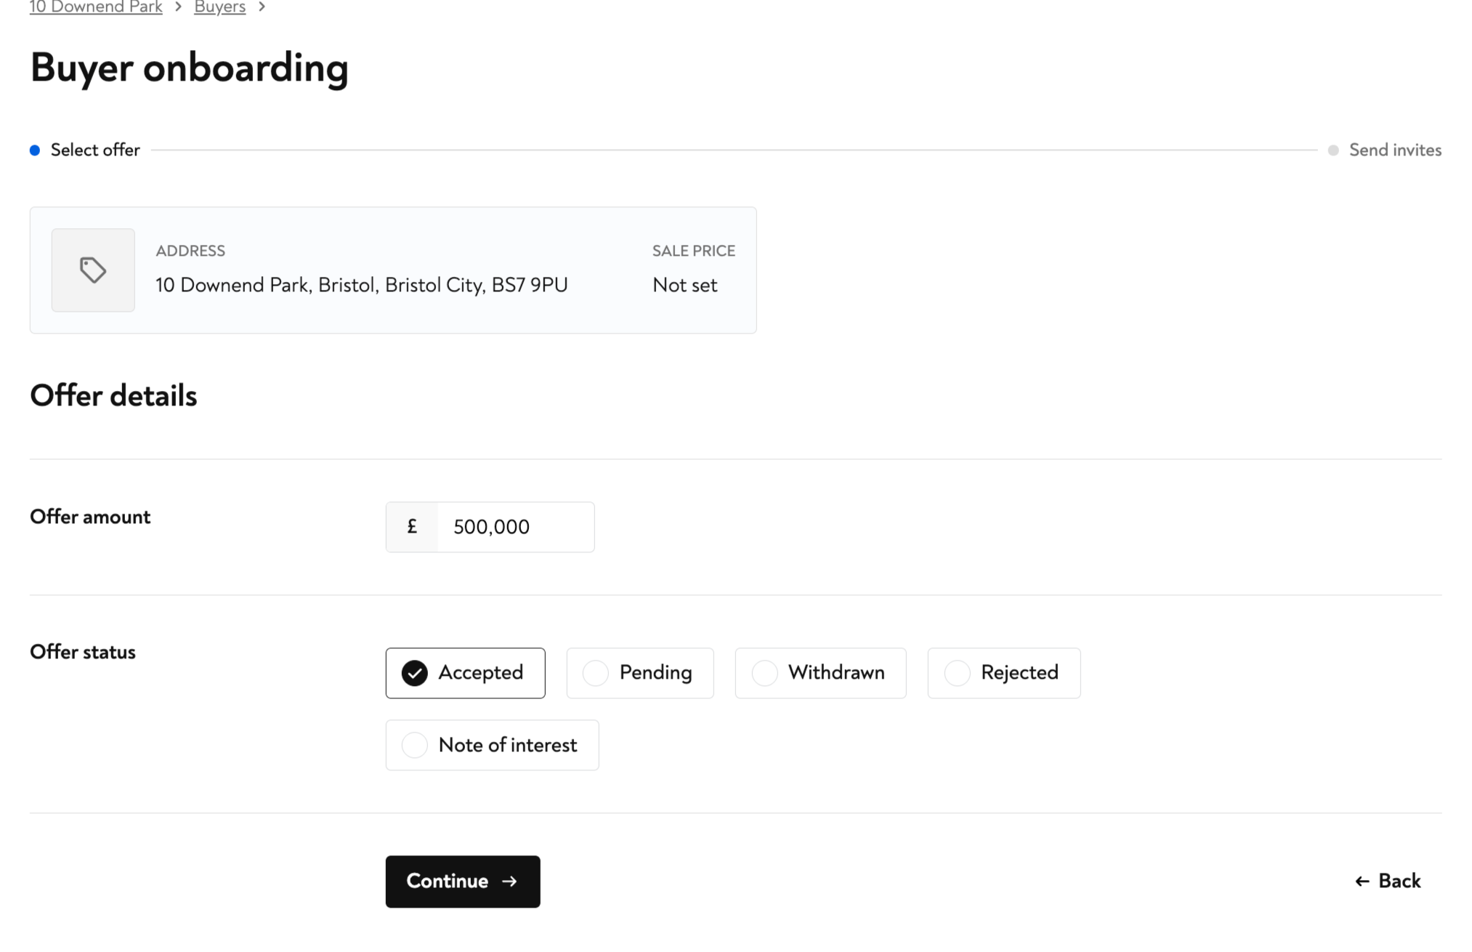Set offer status to Rejected
This screenshot has height=952, width=1472.
click(1003, 673)
